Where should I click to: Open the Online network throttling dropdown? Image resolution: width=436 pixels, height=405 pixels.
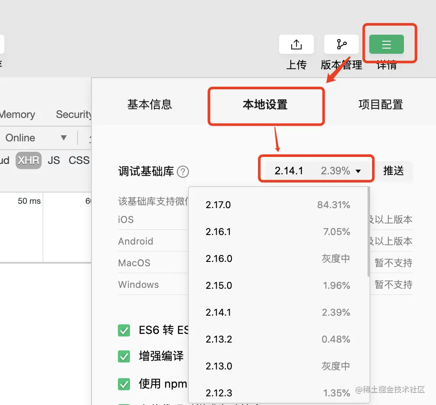pyautogui.click(x=36, y=138)
